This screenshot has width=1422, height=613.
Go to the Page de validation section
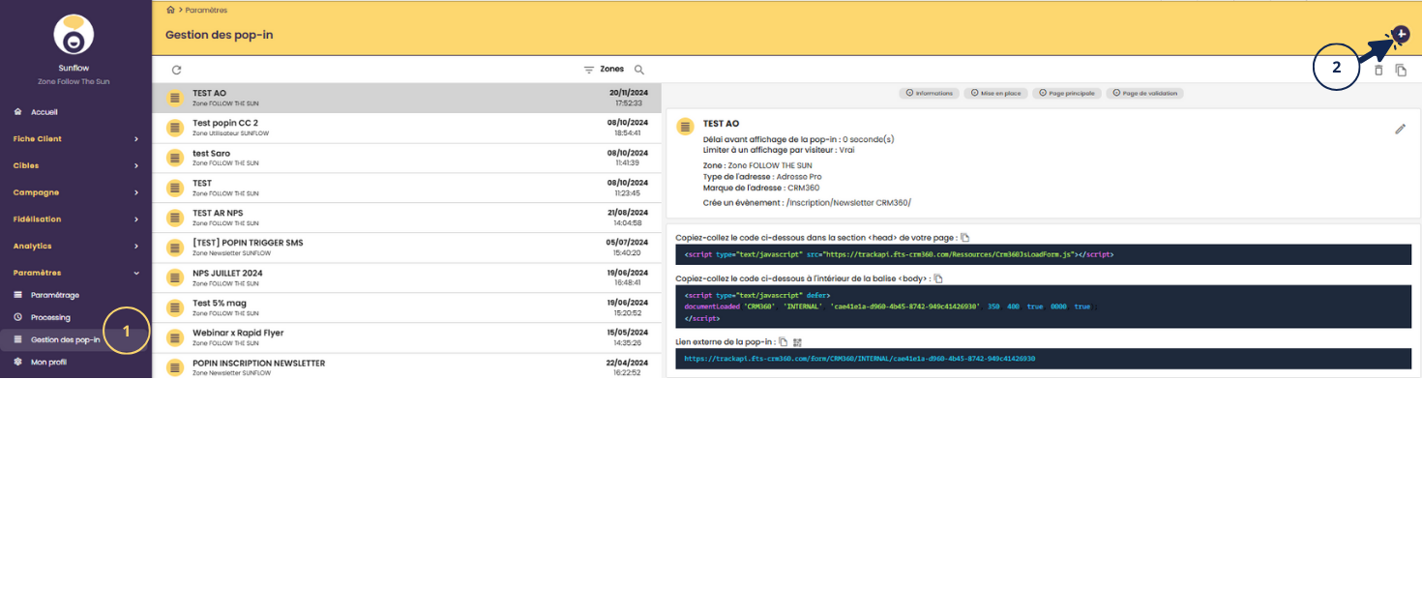click(x=1145, y=93)
